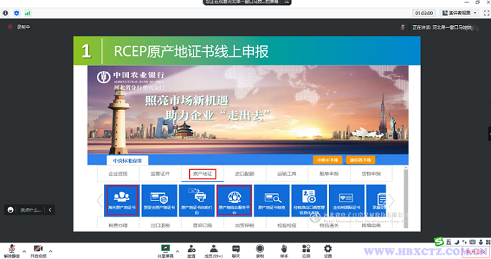Click the emoji reaction smiley button

coord(10,209)
